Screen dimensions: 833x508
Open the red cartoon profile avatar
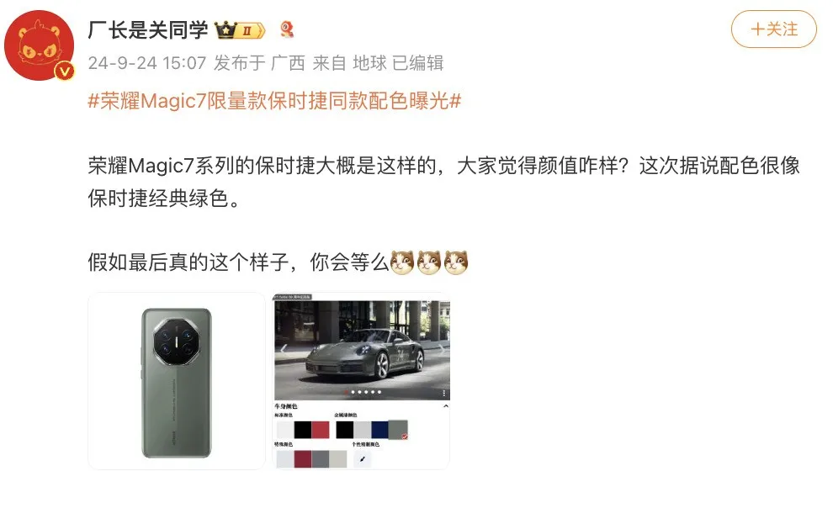[40, 45]
